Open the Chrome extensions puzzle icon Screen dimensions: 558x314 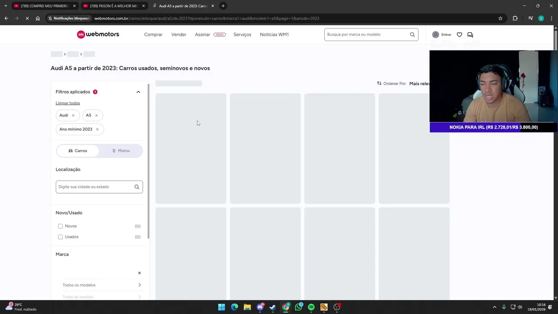tap(515, 18)
